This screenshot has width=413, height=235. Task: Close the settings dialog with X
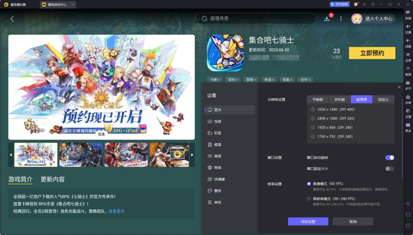pyautogui.click(x=399, y=87)
